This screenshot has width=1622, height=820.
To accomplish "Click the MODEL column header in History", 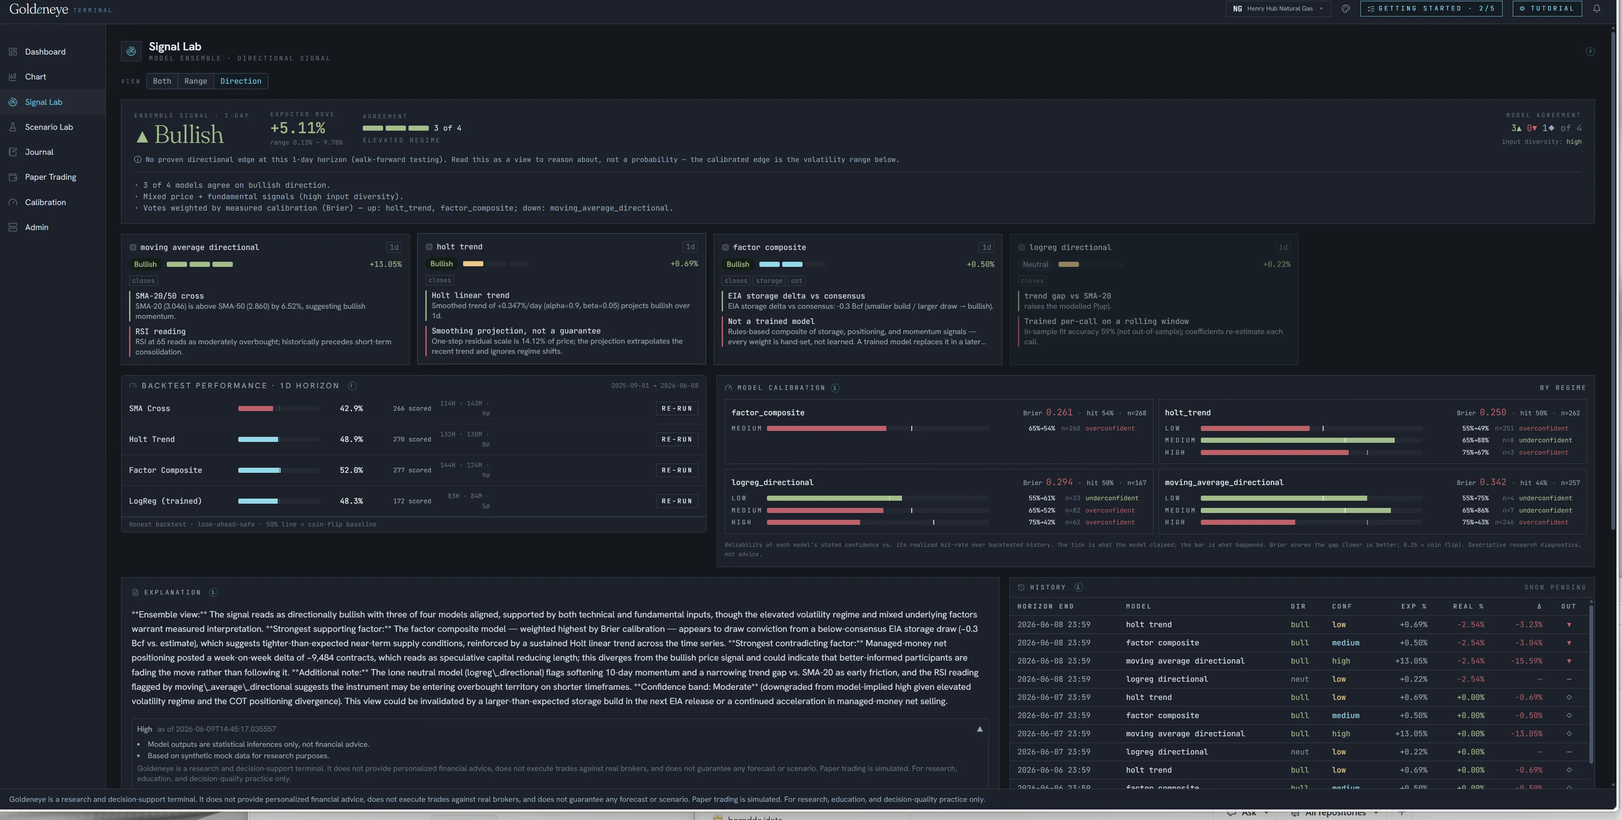I will (x=1139, y=607).
